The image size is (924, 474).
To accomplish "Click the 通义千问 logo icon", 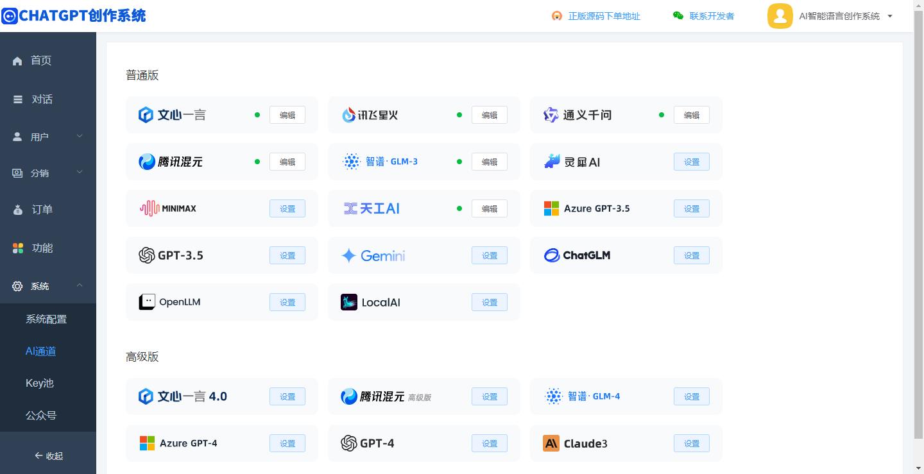I will 551,115.
